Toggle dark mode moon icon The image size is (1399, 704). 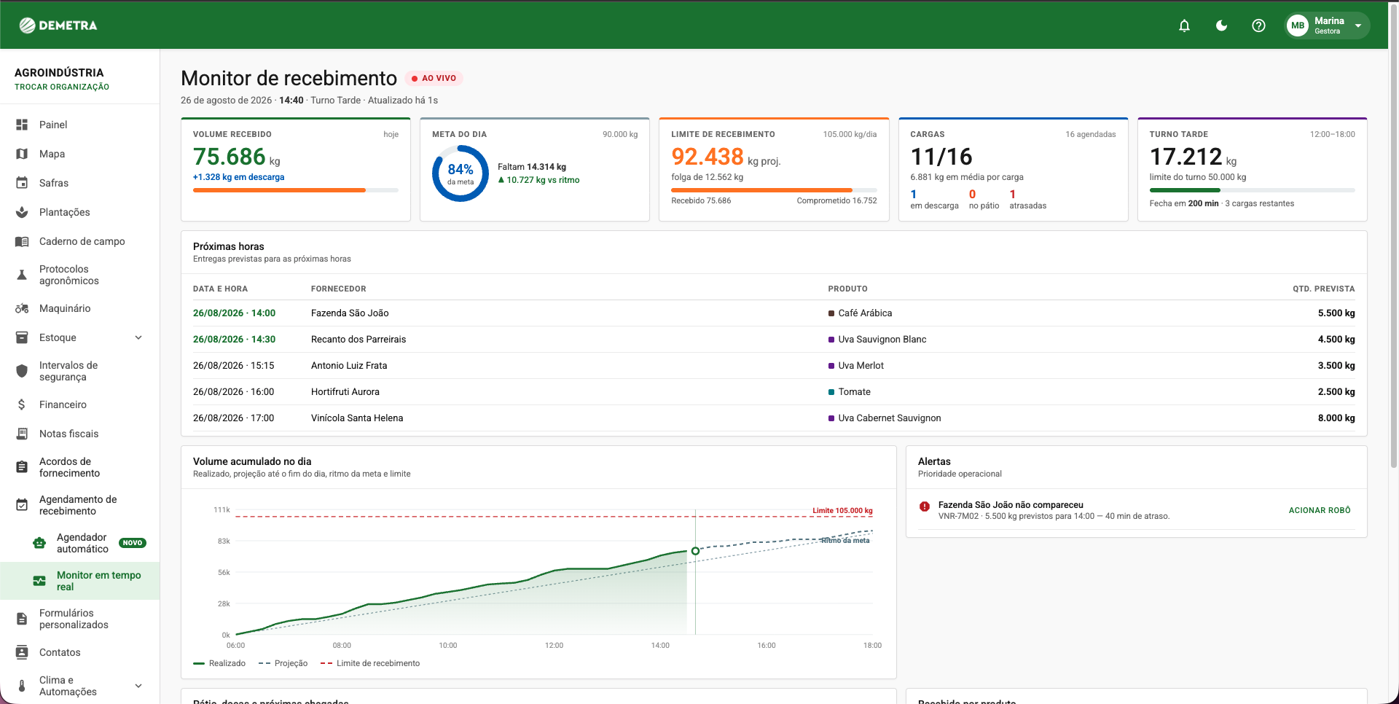tap(1222, 26)
